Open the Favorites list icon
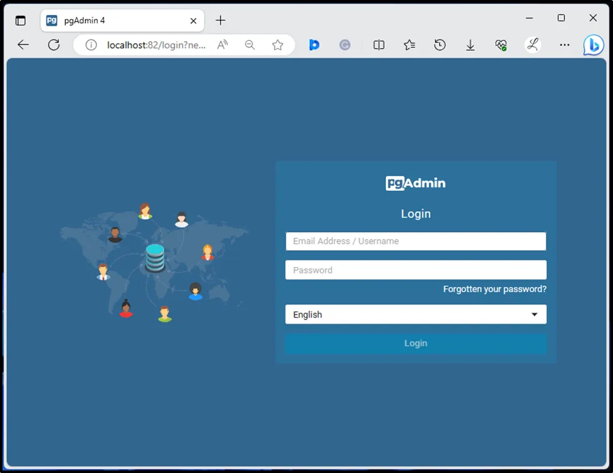 tap(409, 45)
